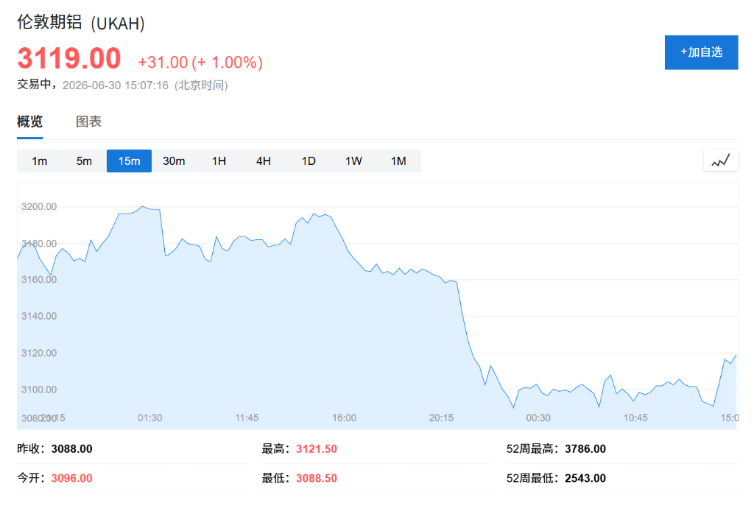
Task: Show the 1M monthly chart
Action: click(398, 161)
